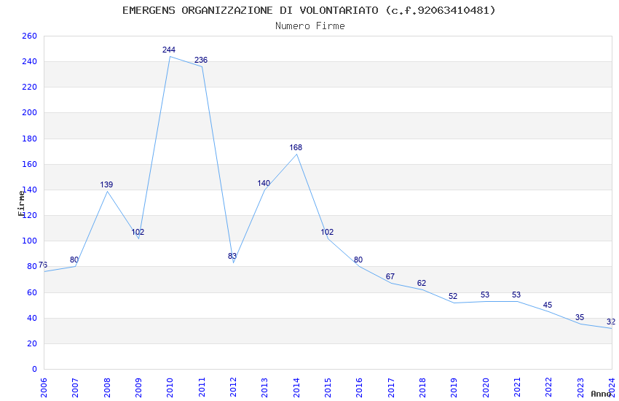Click the 2019 year label on x-axis
This screenshot has width=619, height=401.
(454, 388)
